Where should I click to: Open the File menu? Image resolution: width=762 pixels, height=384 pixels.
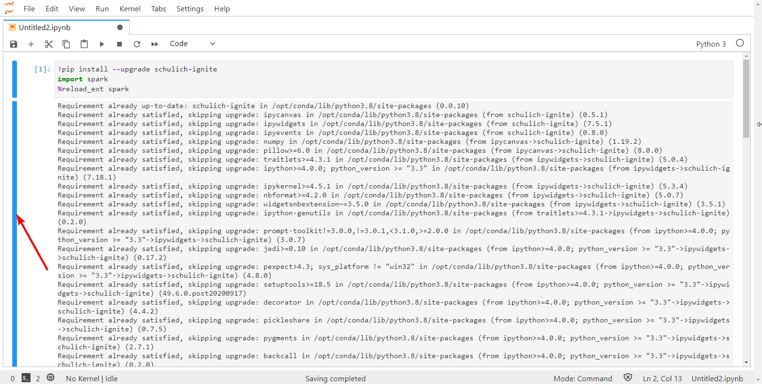(x=29, y=8)
